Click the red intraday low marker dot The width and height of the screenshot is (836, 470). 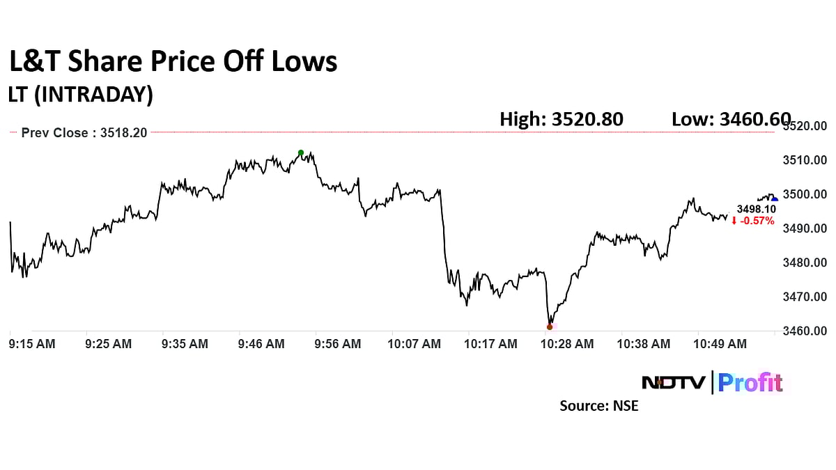[550, 327]
